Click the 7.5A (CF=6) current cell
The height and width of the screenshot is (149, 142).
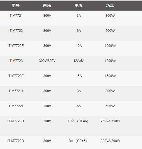(x=78, y=121)
